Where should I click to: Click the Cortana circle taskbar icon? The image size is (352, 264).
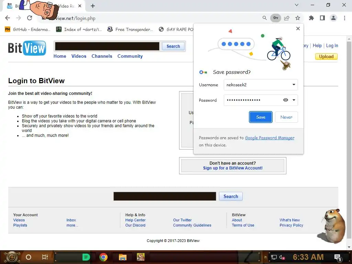pos(28,257)
